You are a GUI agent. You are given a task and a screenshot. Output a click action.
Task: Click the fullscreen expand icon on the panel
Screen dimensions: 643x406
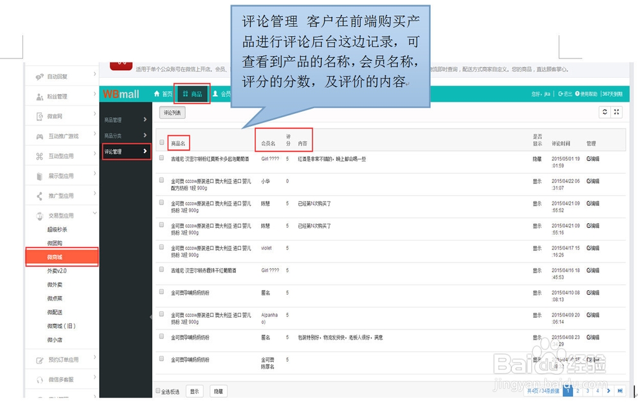pos(616,112)
